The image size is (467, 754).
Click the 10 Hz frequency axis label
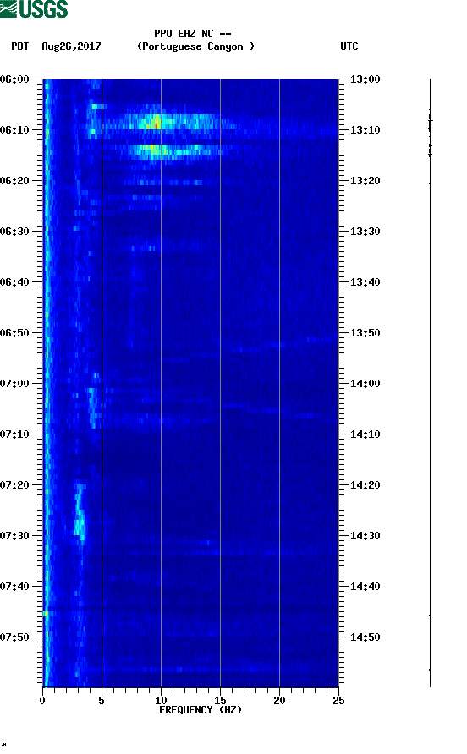[x=161, y=701]
